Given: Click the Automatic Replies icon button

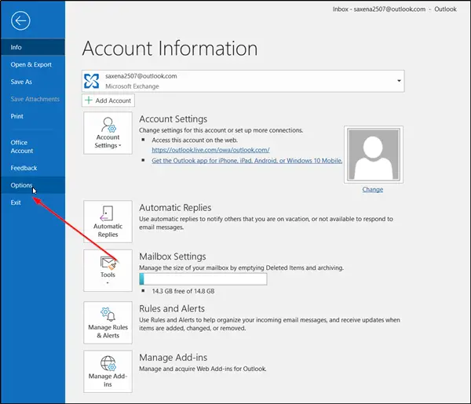Looking at the screenshot, I should click(x=108, y=220).
